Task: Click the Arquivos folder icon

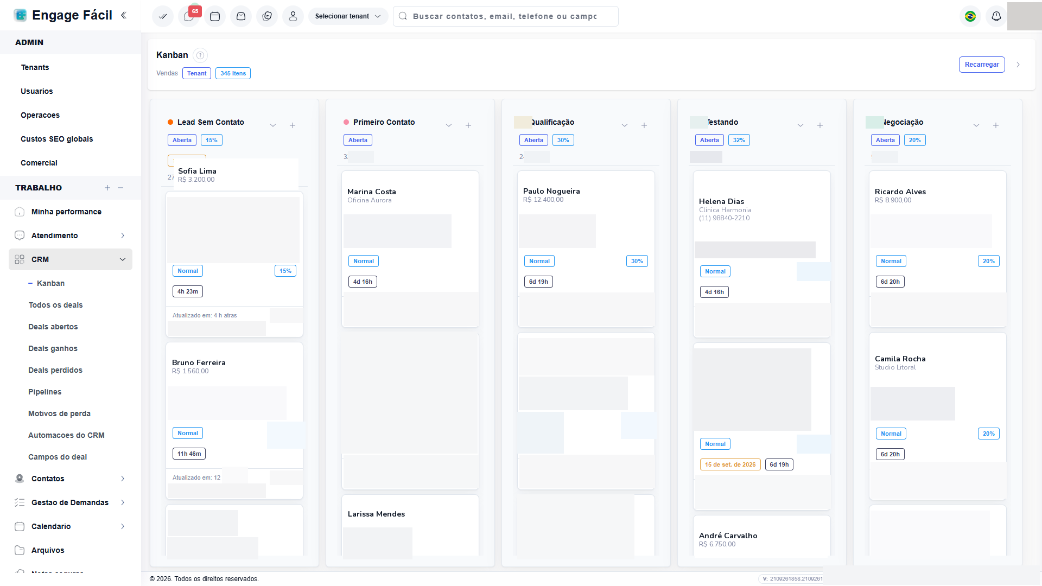Action: [x=20, y=550]
